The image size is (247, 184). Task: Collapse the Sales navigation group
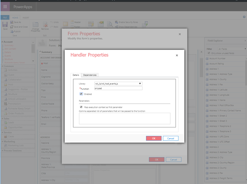point(2,118)
